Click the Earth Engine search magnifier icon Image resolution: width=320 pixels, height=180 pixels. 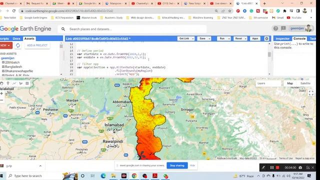(63, 29)
